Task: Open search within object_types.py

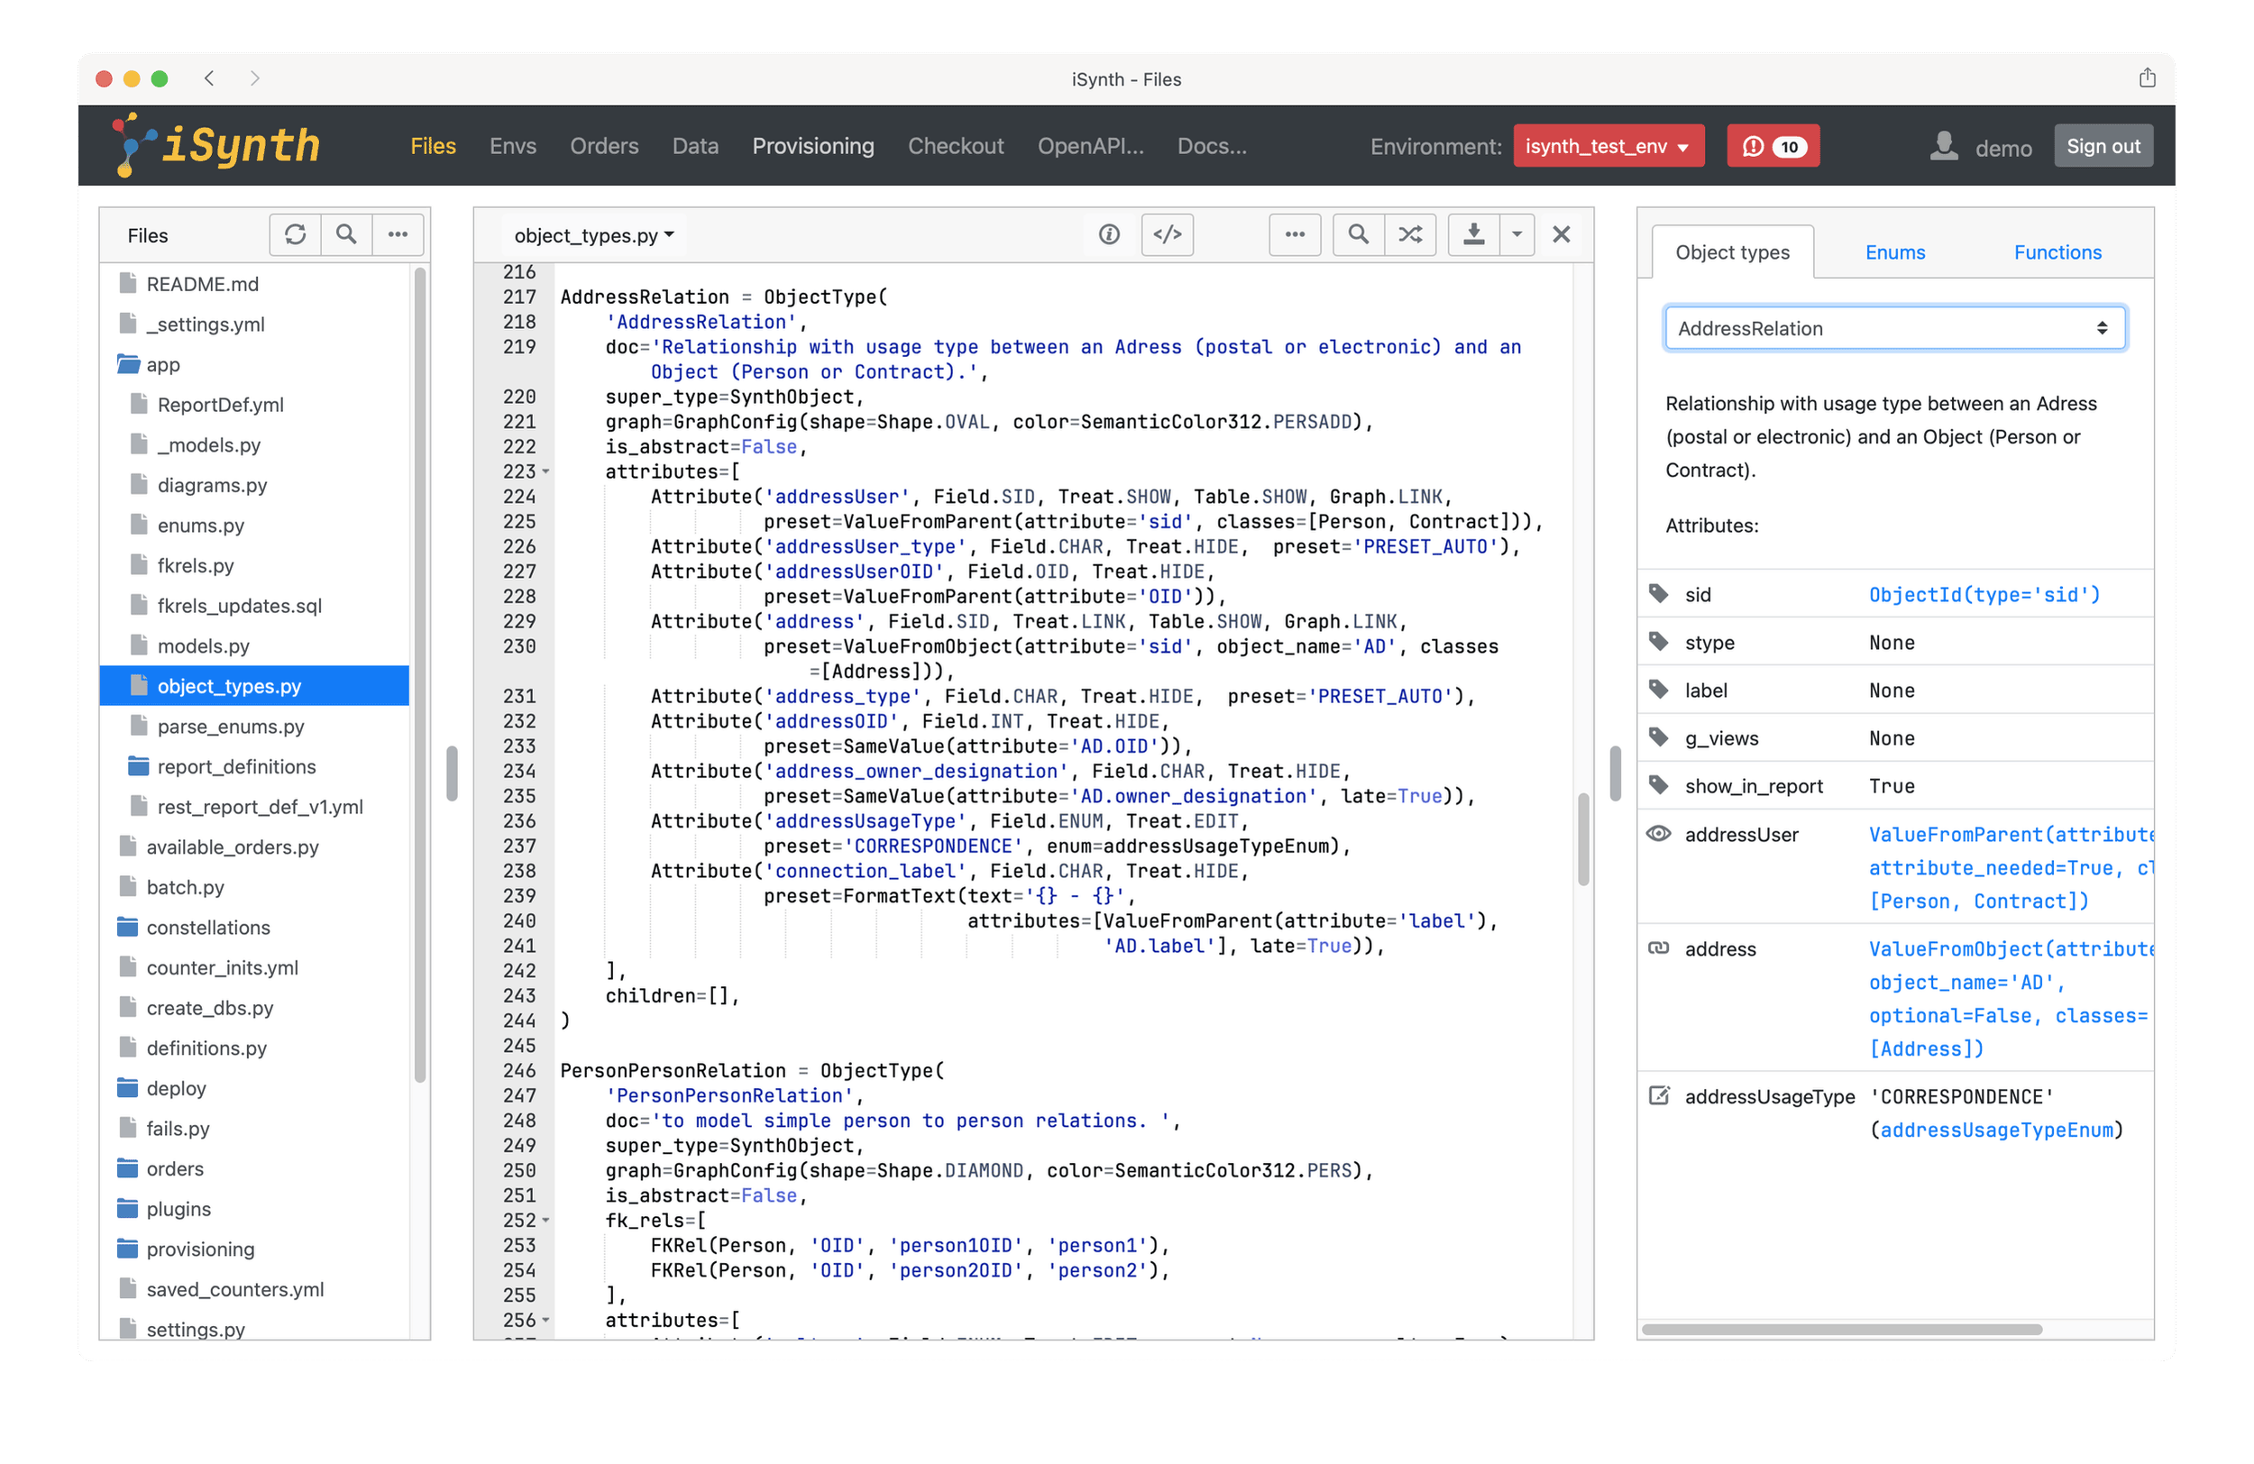Action: point(1358,233)
